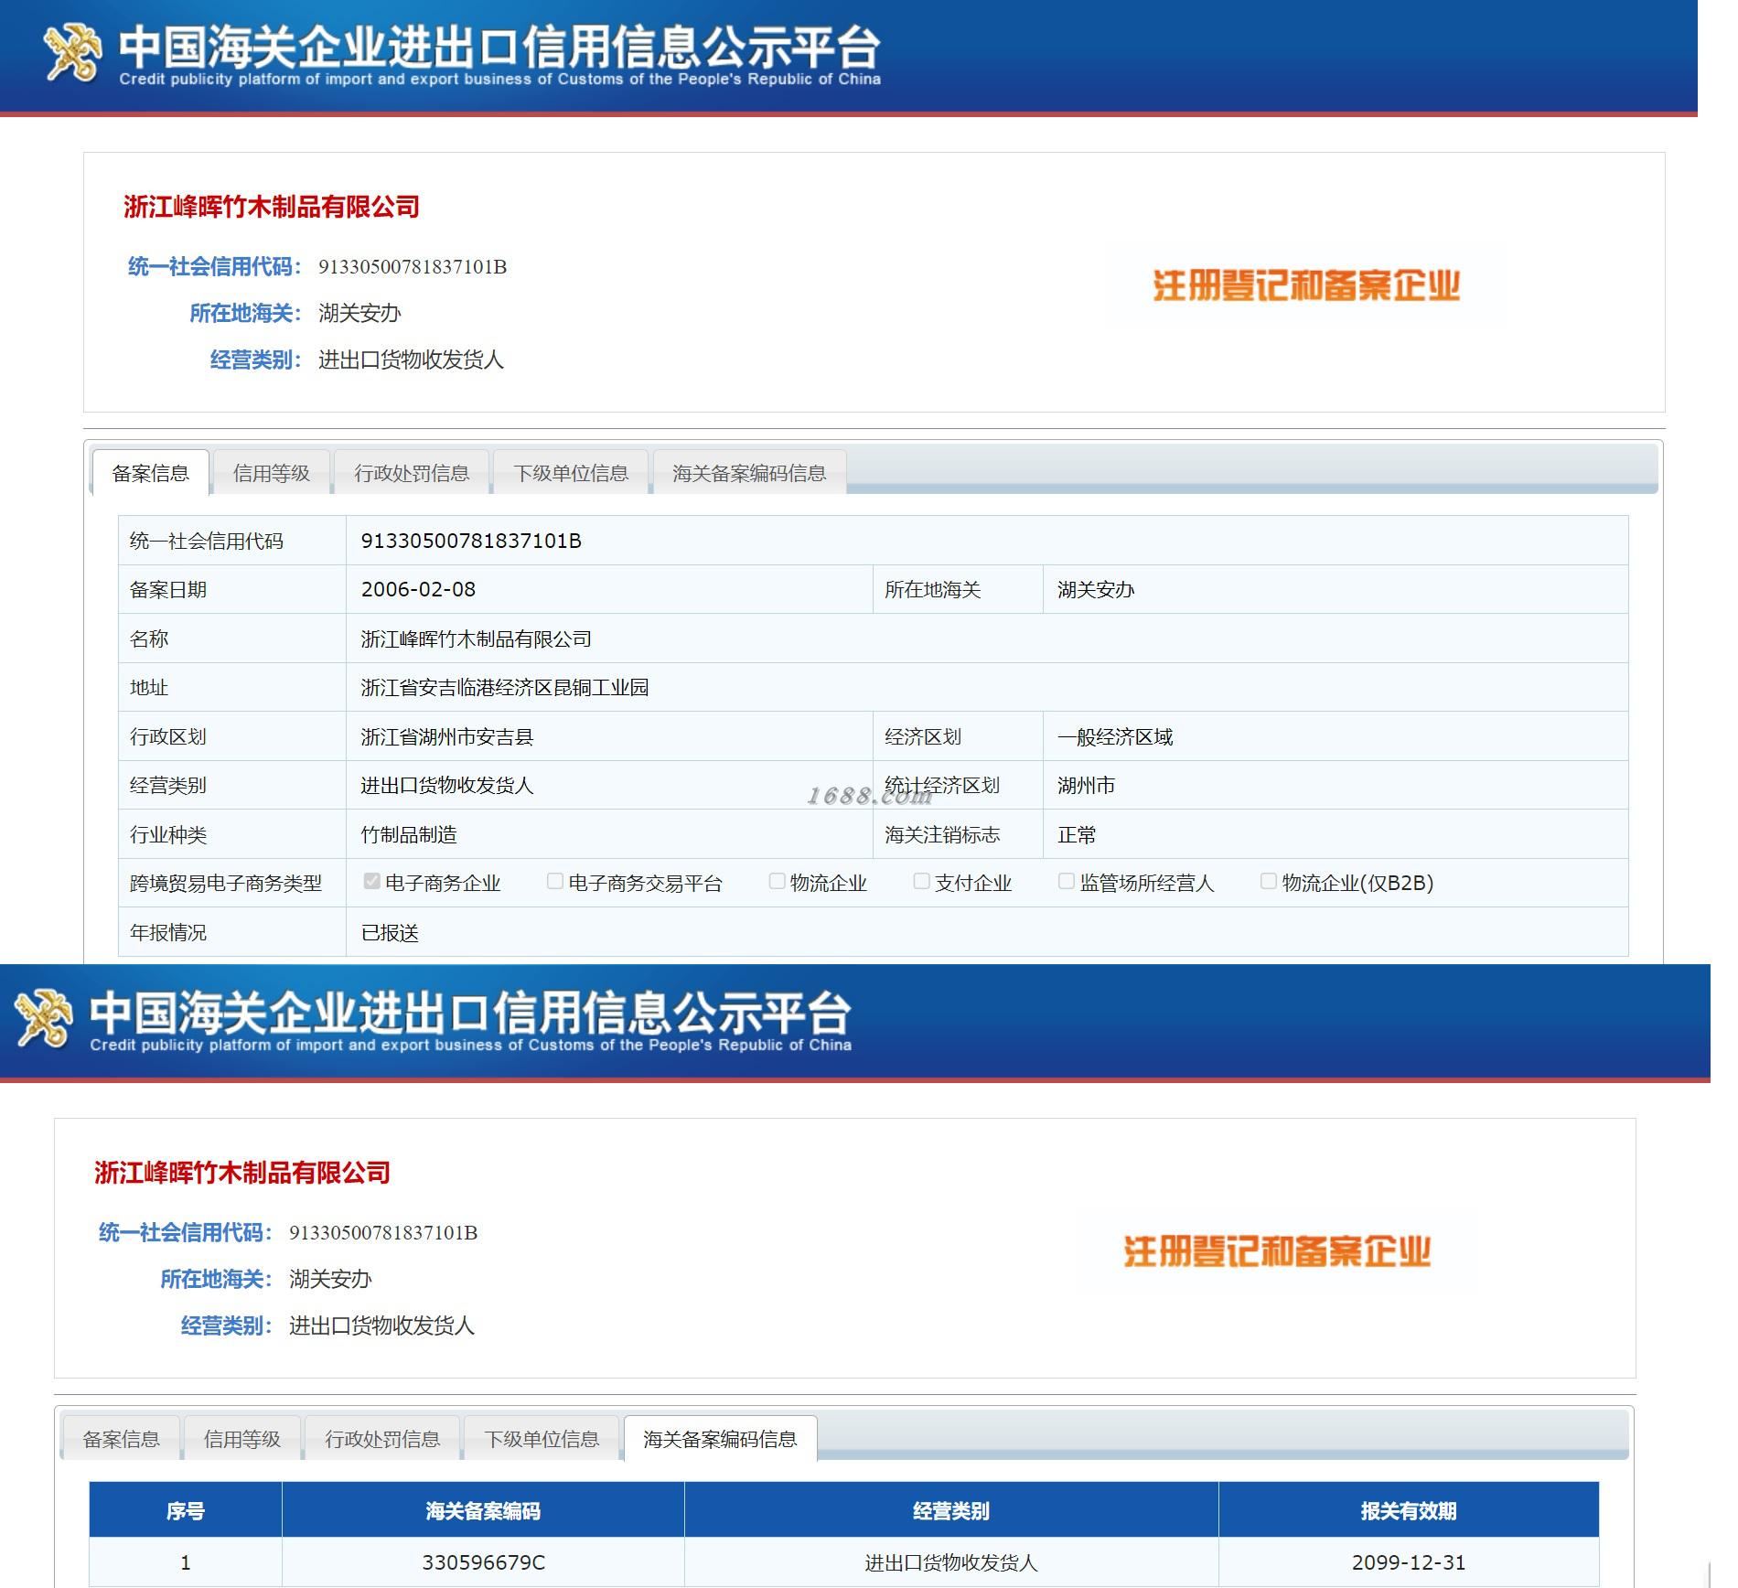The image size is (1738, 1588).
Task: Select 行政处罚信息 tab in lower panel
Action: [x=382, y=1439]
